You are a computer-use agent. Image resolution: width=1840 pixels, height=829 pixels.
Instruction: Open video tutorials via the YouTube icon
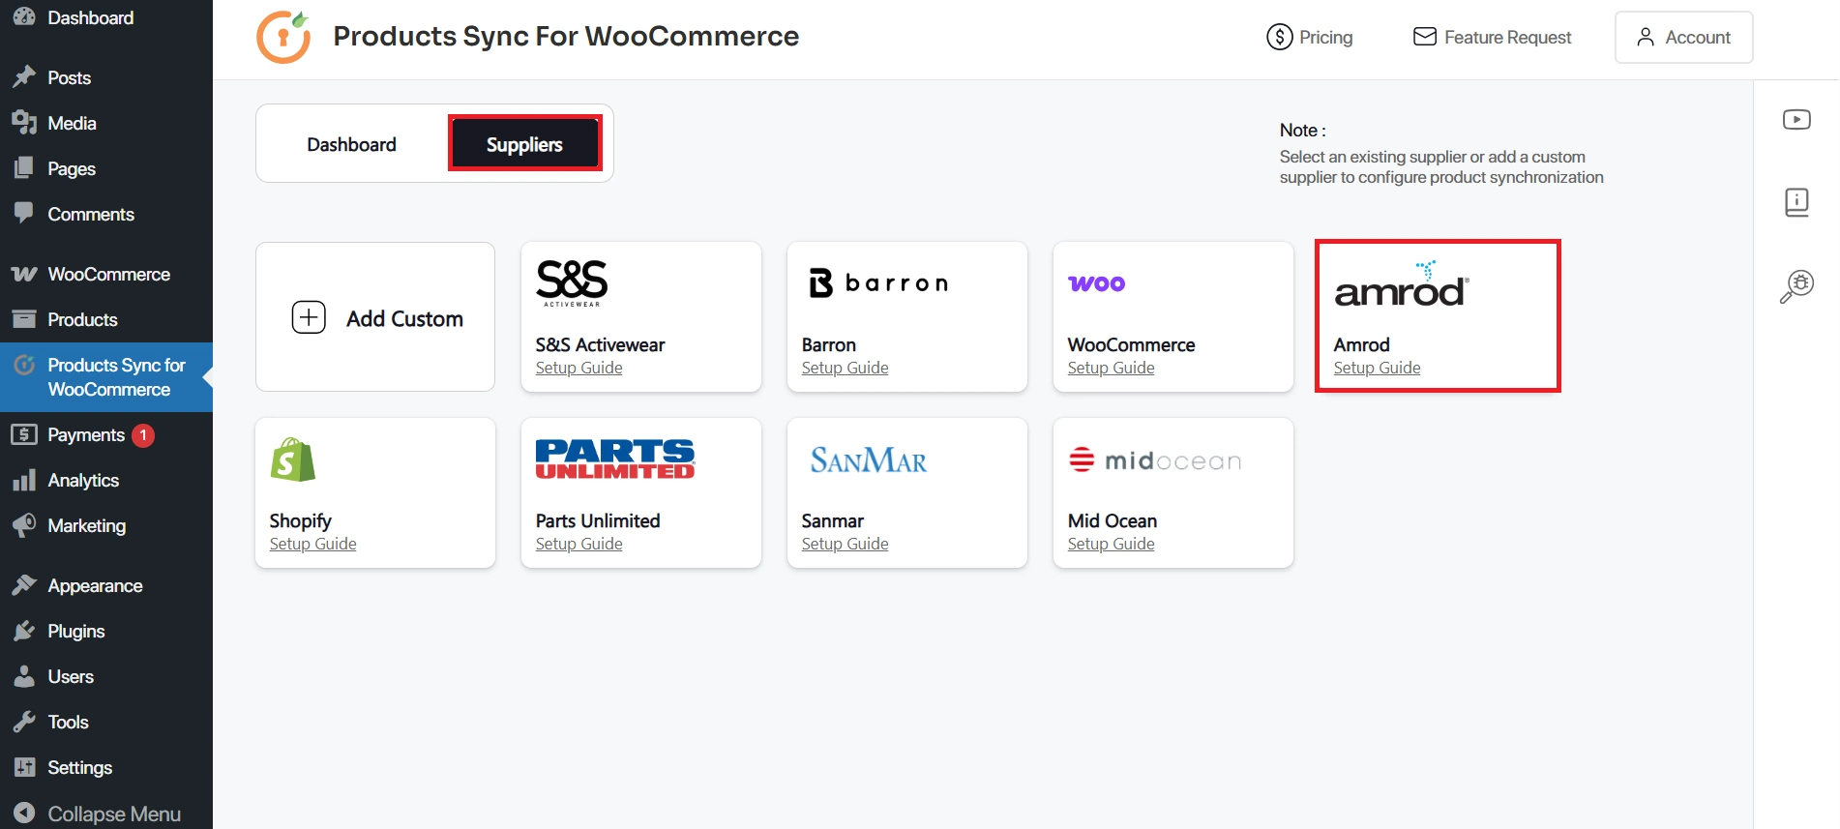click(1796, 118)
